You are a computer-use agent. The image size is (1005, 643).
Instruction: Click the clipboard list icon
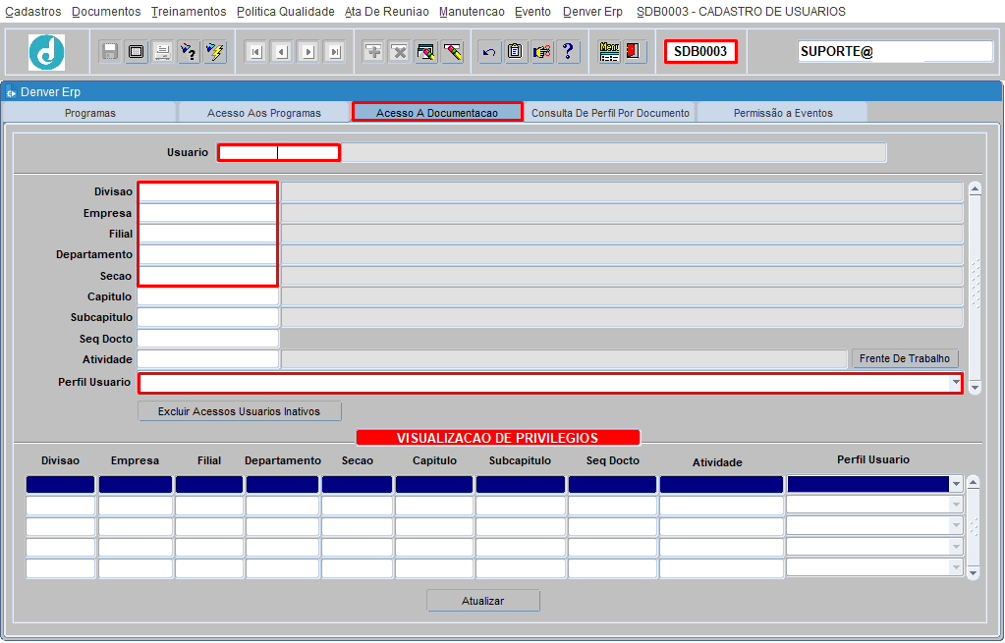click(516, 51)
